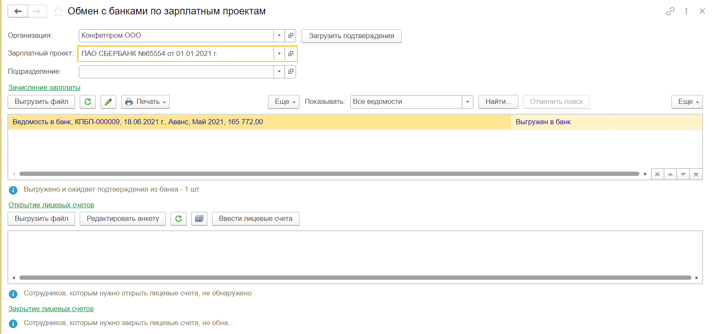Click the card icon in account opening toolbar
Image resolution: width=713 pixels, height=334 pixels.
coord(199,219)
